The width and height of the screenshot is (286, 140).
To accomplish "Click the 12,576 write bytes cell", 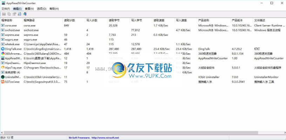I will [135, 44].
